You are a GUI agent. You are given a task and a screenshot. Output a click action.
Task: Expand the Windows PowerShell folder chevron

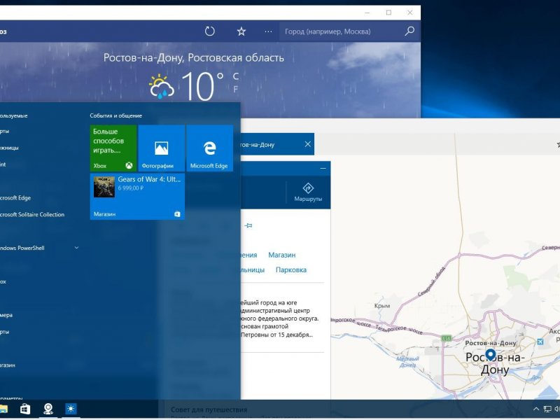coord(76,248)
